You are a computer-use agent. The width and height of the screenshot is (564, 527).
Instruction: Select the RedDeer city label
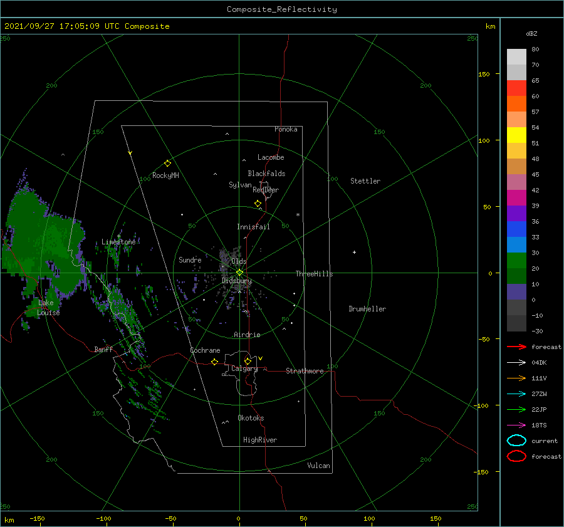point(266,190)
